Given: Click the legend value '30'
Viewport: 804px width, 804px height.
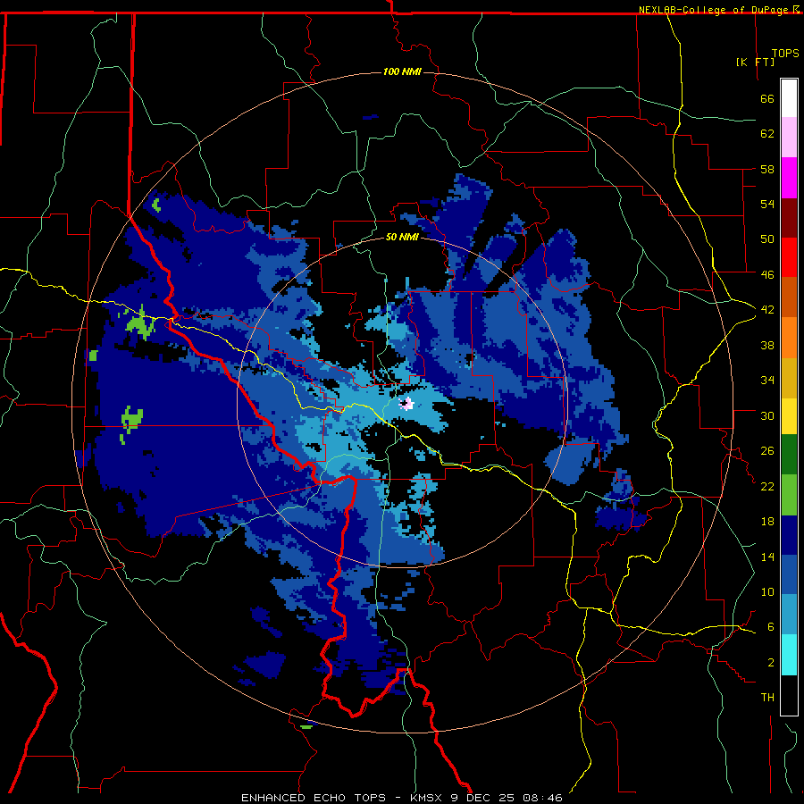Looking at the screenshot, I should [767, 415].
